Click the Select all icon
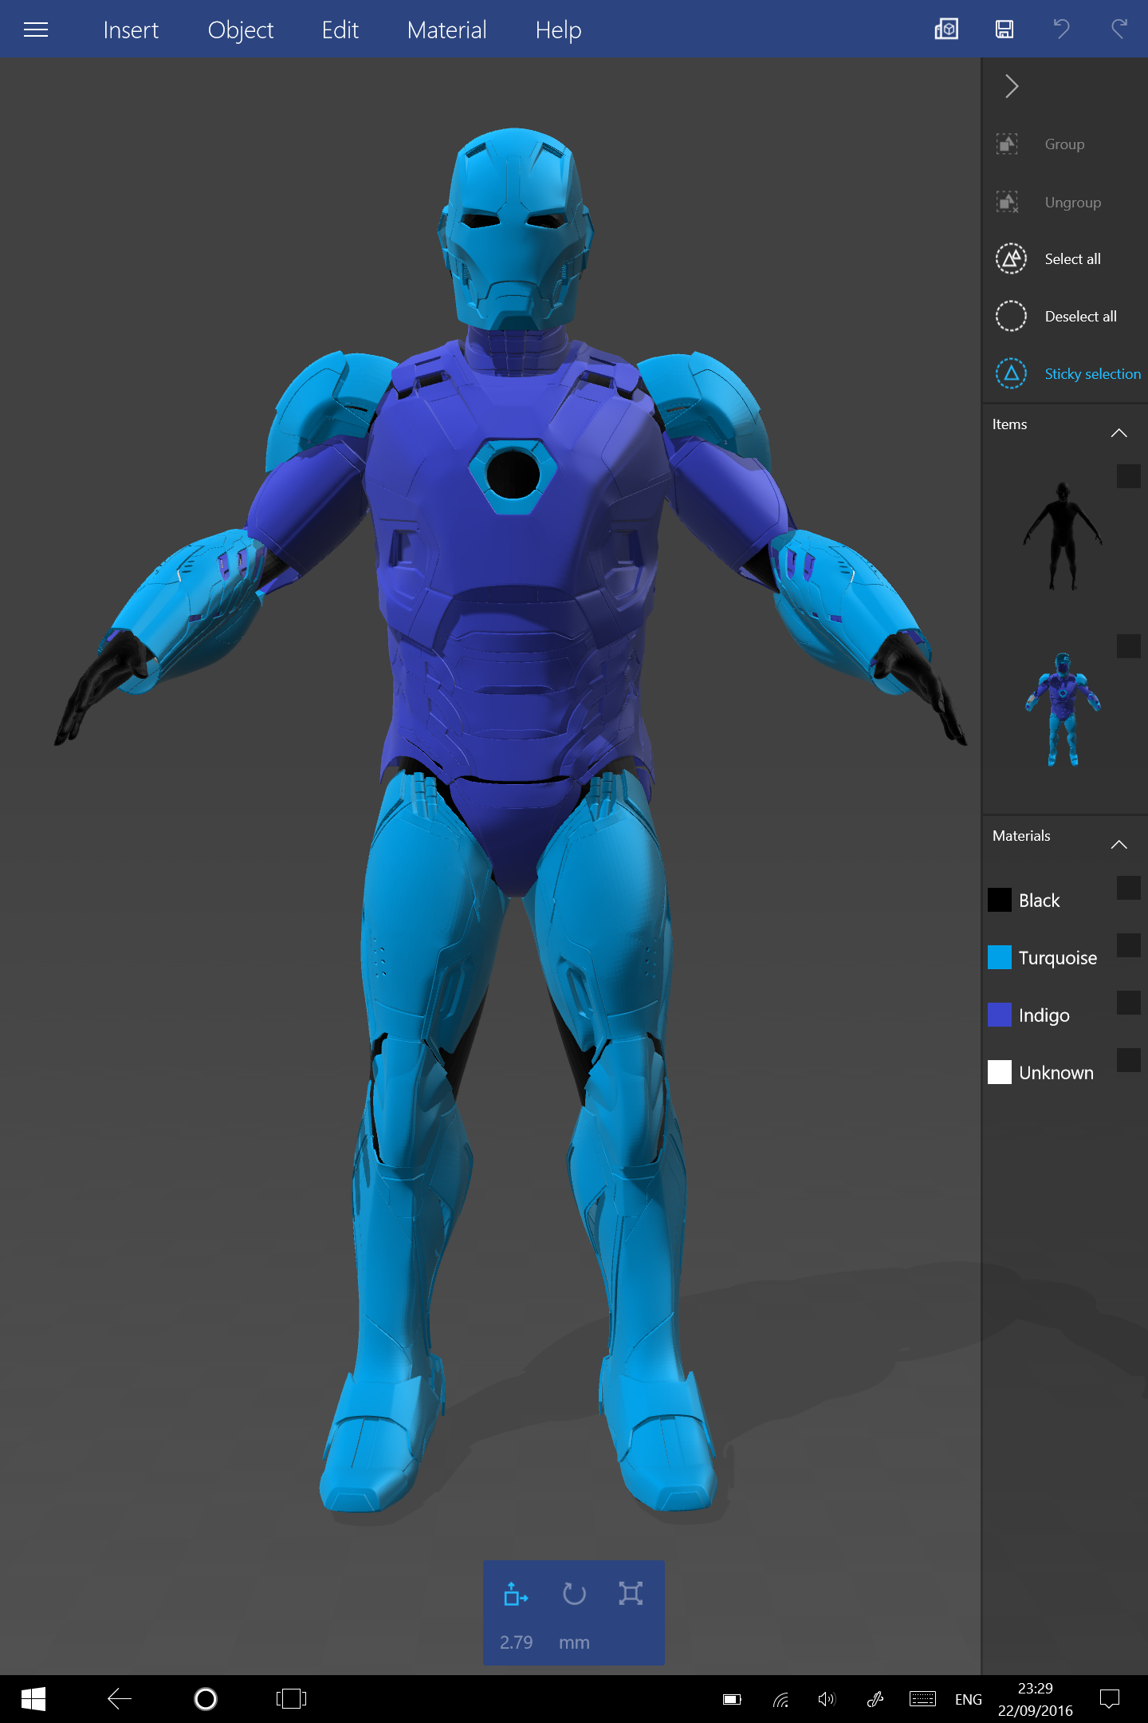Viewport: 1148px width, 1723px height. (x=1011, y=258)
